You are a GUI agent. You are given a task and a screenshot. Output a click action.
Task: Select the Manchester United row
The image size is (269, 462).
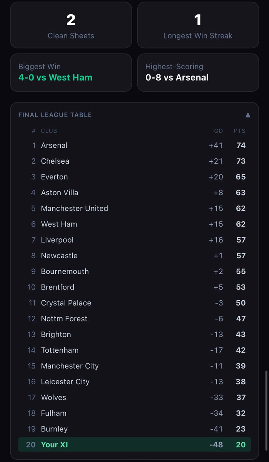tap(134, 208)
